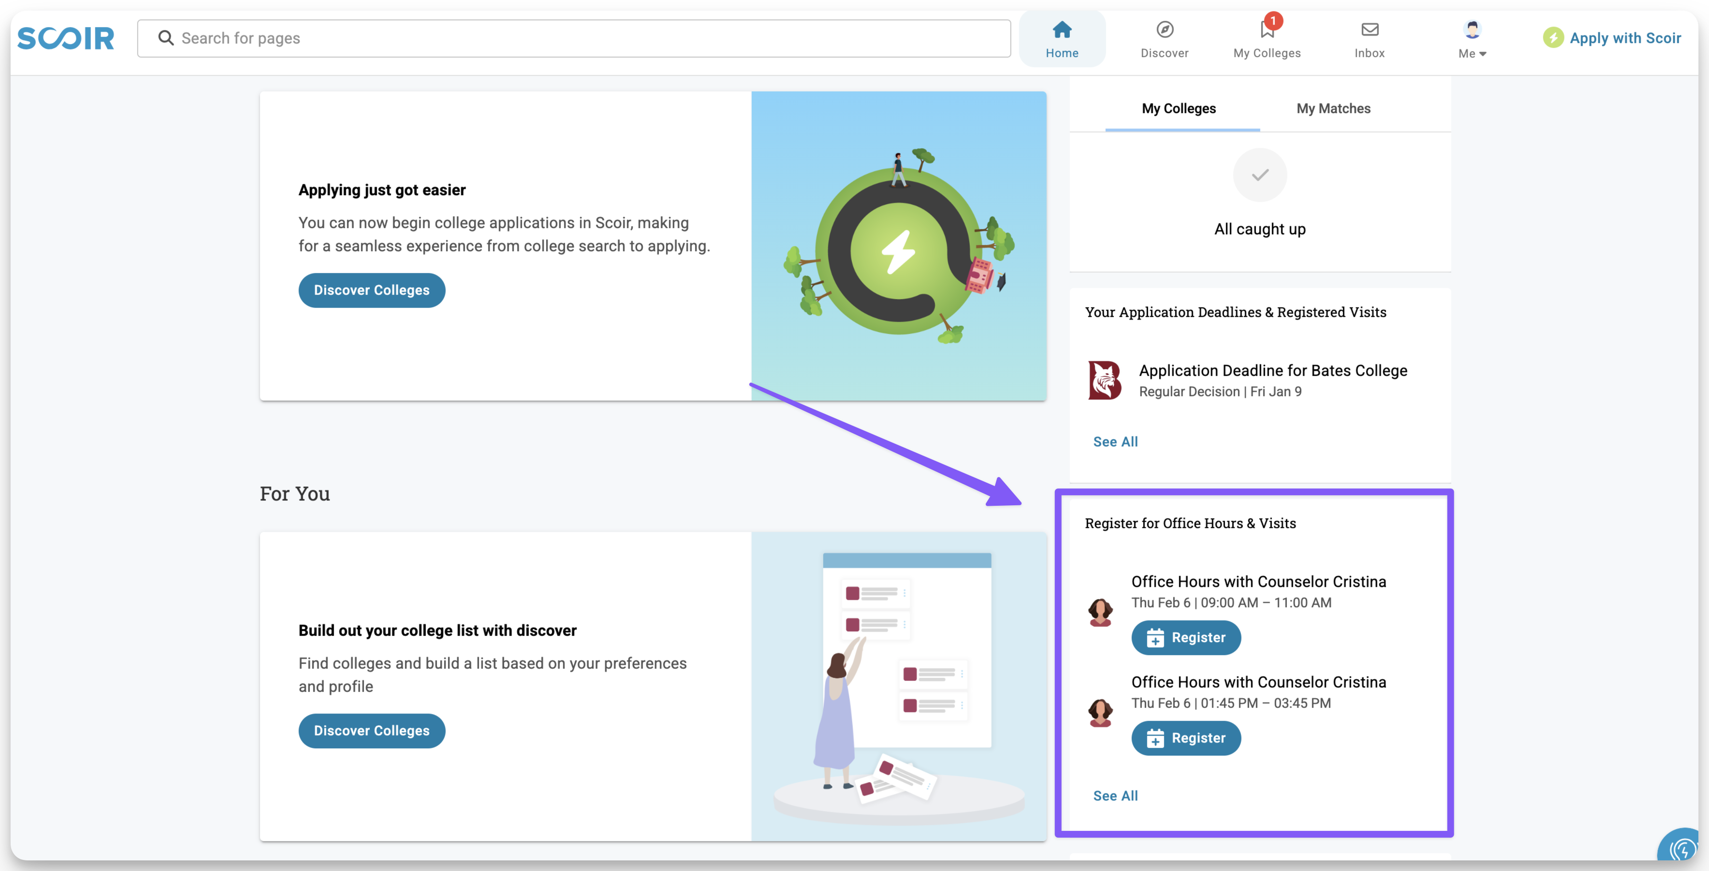The height and width of the screenshot is (871, 1709).
Task: Click Discover Colleges under Build out your college list
Action: pos(371,730)
